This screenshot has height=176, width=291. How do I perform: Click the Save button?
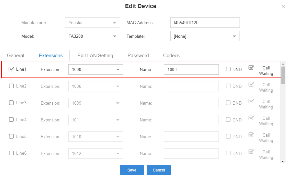click(132, 170)
